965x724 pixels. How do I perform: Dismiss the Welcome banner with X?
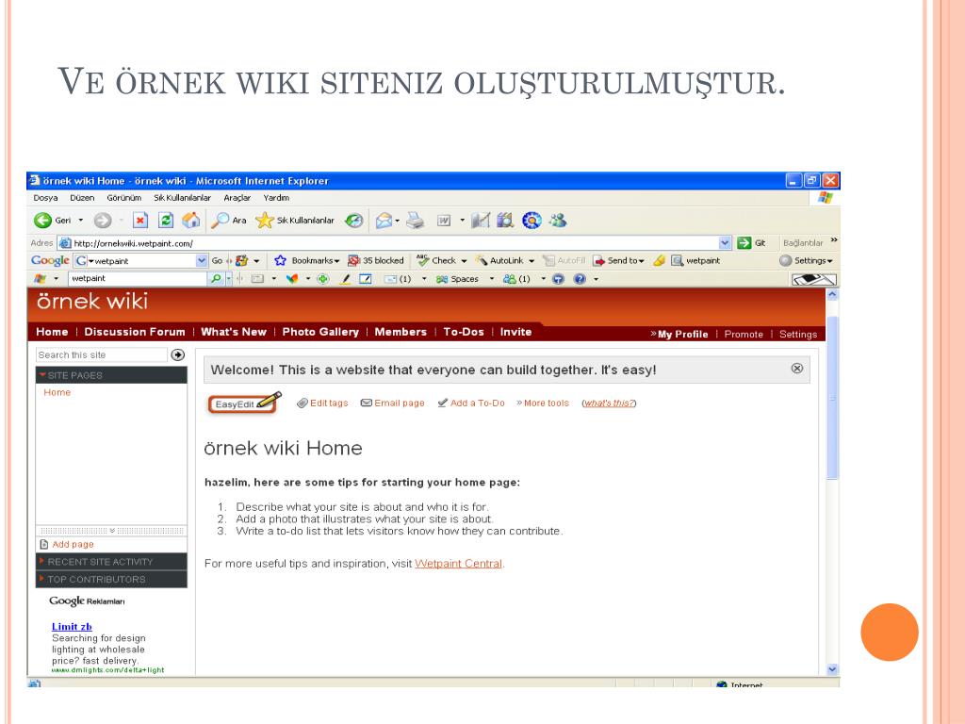(x=797, y=369)
